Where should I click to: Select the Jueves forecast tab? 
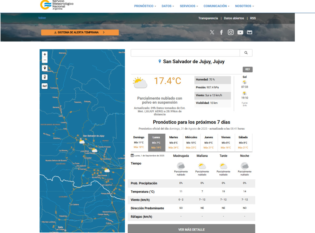pos(209,142)
